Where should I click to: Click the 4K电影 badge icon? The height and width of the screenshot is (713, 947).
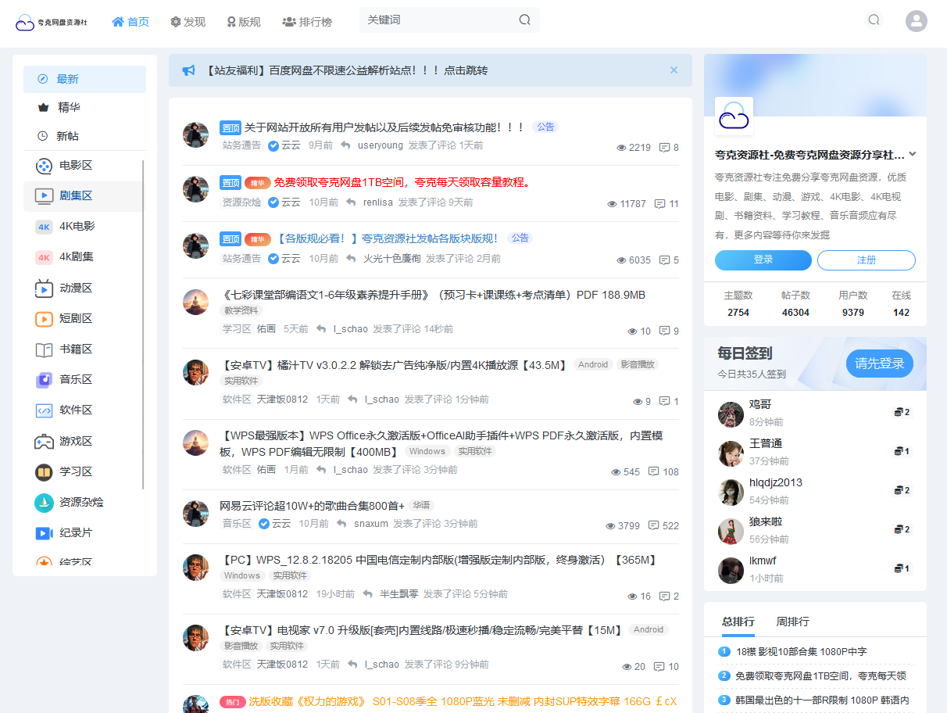[x=44, y=227]
